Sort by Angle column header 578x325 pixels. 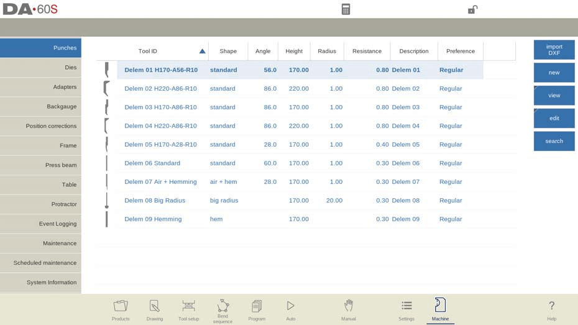263,51
